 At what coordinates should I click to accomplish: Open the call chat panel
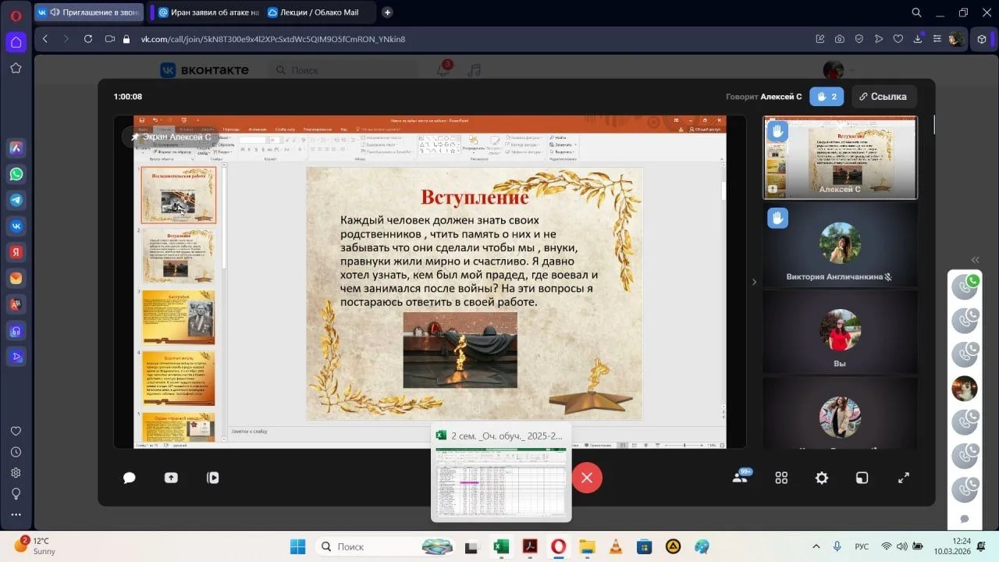click(x=130, y=478)
